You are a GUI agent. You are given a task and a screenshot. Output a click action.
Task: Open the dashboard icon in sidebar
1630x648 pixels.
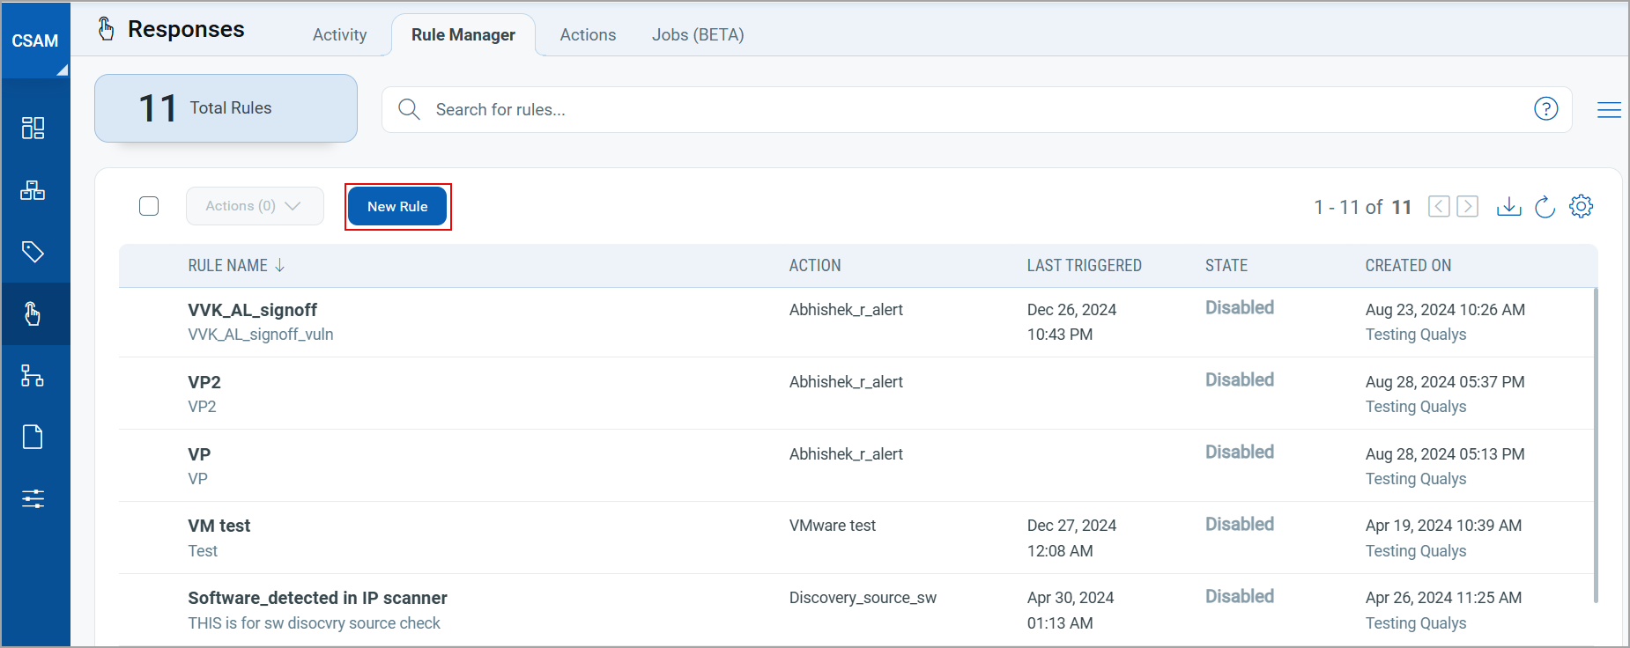tap(33, 129)
